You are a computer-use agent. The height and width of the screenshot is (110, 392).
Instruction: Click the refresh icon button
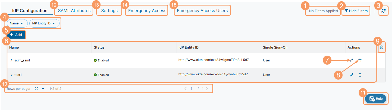coord(383,11)
